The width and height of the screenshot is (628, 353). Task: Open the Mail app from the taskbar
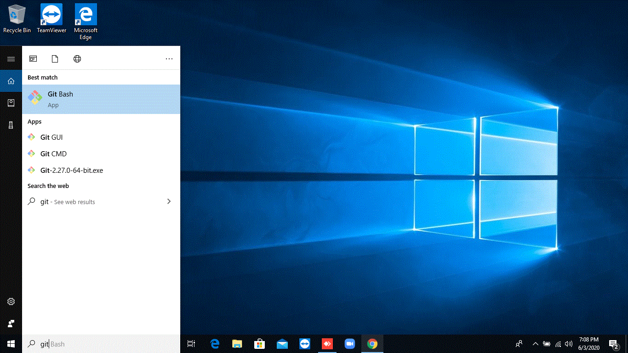pos(282,344)
